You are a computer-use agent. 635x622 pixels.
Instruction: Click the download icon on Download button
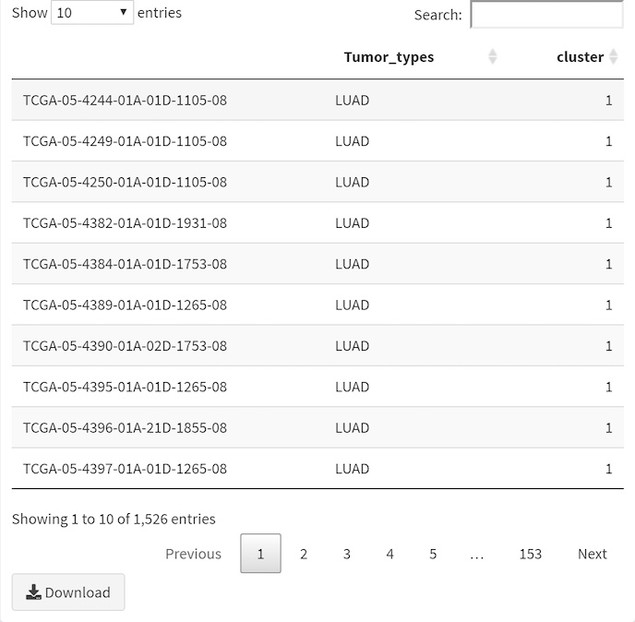34,592
